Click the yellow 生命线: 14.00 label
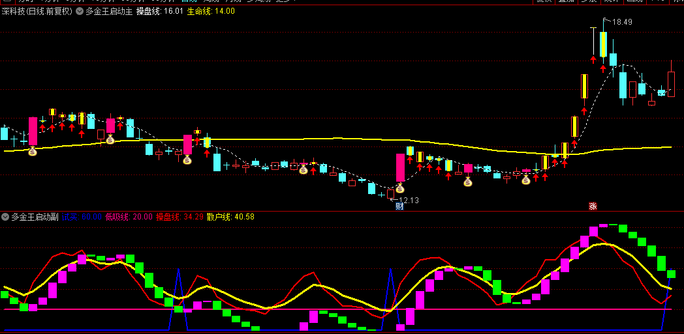 click(x=211, y=12)
